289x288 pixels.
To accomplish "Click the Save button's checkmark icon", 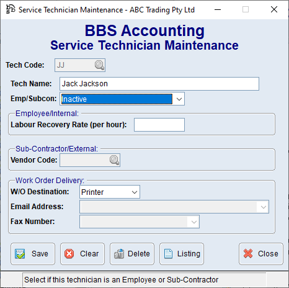I will coord(20,254).
